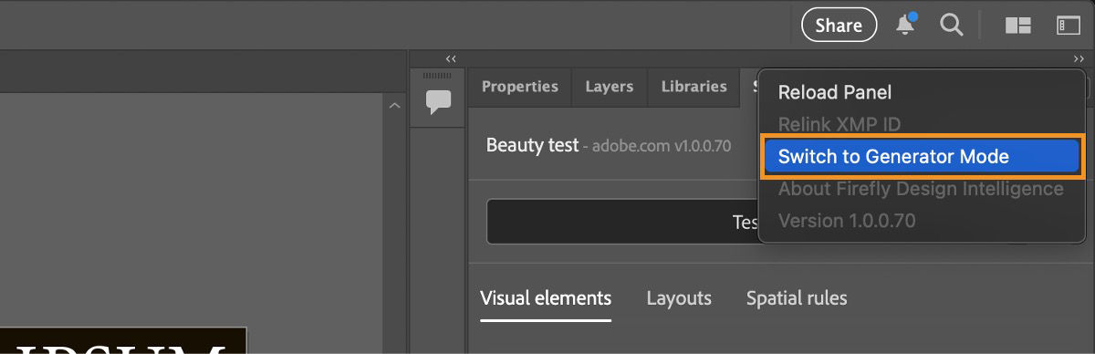The image size is (1095, 354).
Task: Open the Visual elements tab
Action: tap(546, 298)
